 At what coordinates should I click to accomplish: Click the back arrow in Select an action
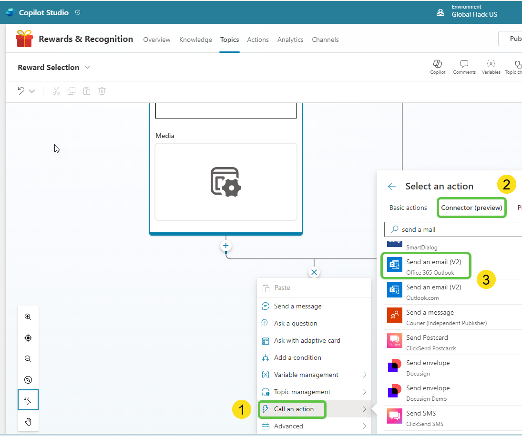pyautogui.click(x=391, y=187)
